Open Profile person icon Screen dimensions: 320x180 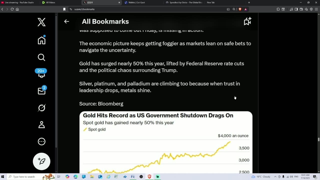pos(41,124)
